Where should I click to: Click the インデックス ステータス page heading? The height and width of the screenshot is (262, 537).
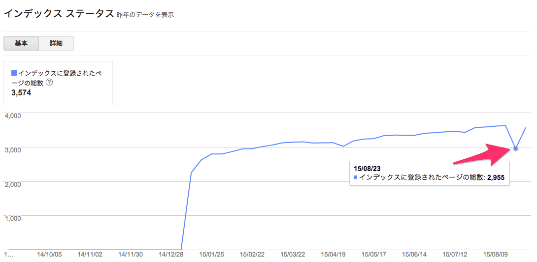(x=59, y=13)
